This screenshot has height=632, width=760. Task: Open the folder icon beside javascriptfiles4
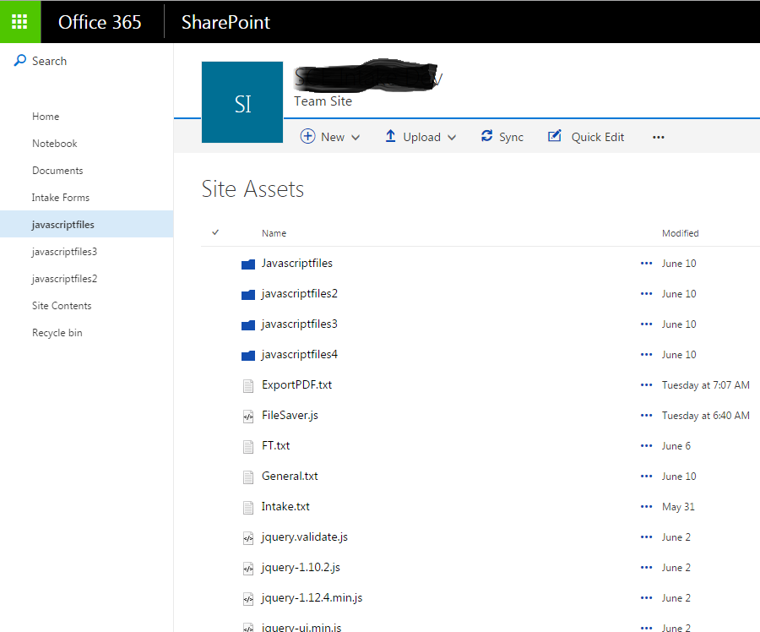click(248, 354)
